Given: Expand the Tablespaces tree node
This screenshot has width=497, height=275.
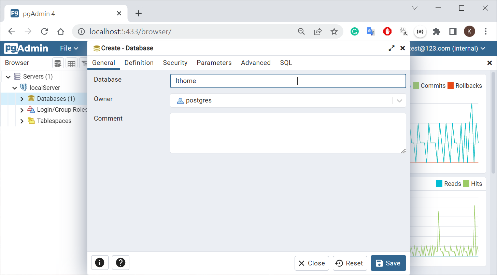Looking at the screenshot, I should (x=22, y=121).
